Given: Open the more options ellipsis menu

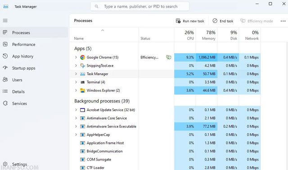Looking at the screenshot, I should (283, 21).
